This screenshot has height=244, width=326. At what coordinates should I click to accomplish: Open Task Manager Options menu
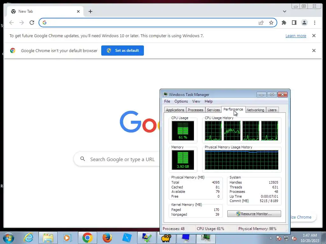(181, 101)
